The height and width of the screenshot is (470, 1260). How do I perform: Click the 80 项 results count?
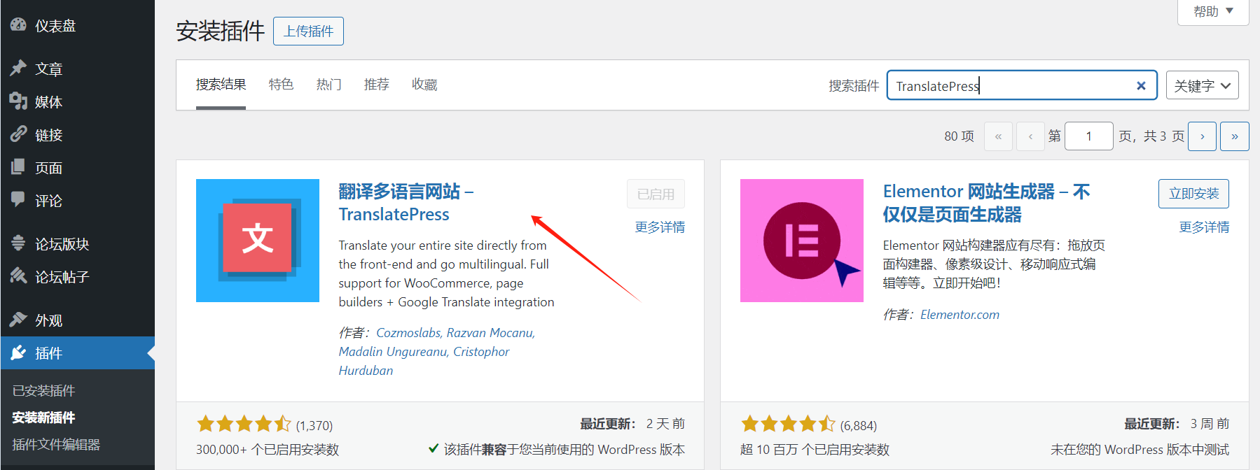[x=959, y=136]
